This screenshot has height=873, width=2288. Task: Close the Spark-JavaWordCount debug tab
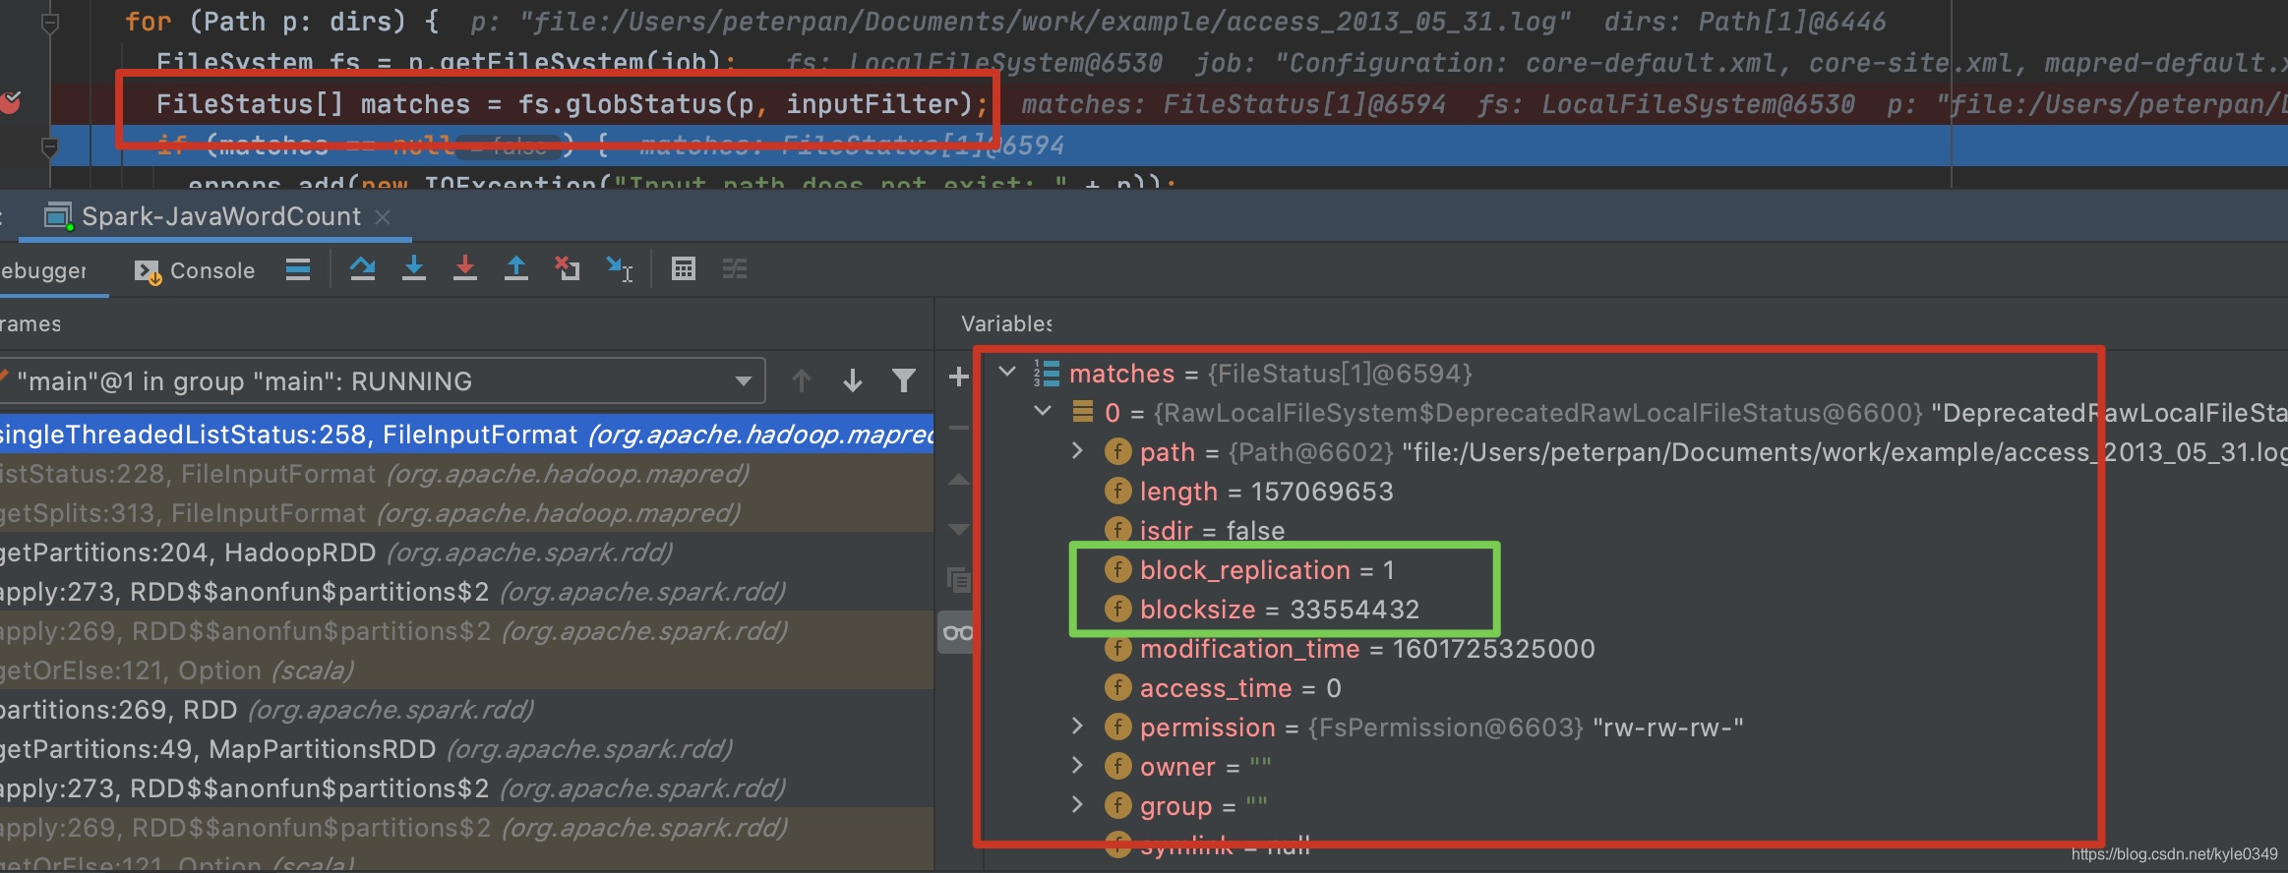click(x=384, y=216)
